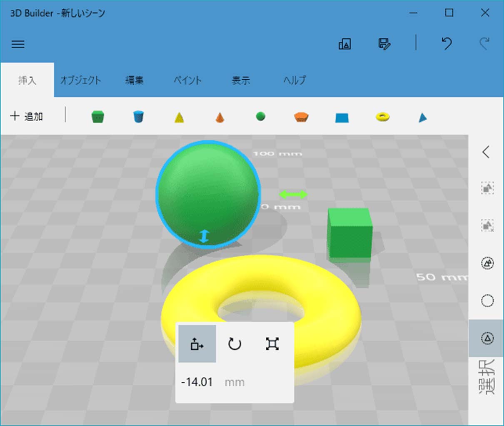This screenshot has height=426, width=504.
Task: Switch to the 挿入 tab
Action: click(27, 80)
